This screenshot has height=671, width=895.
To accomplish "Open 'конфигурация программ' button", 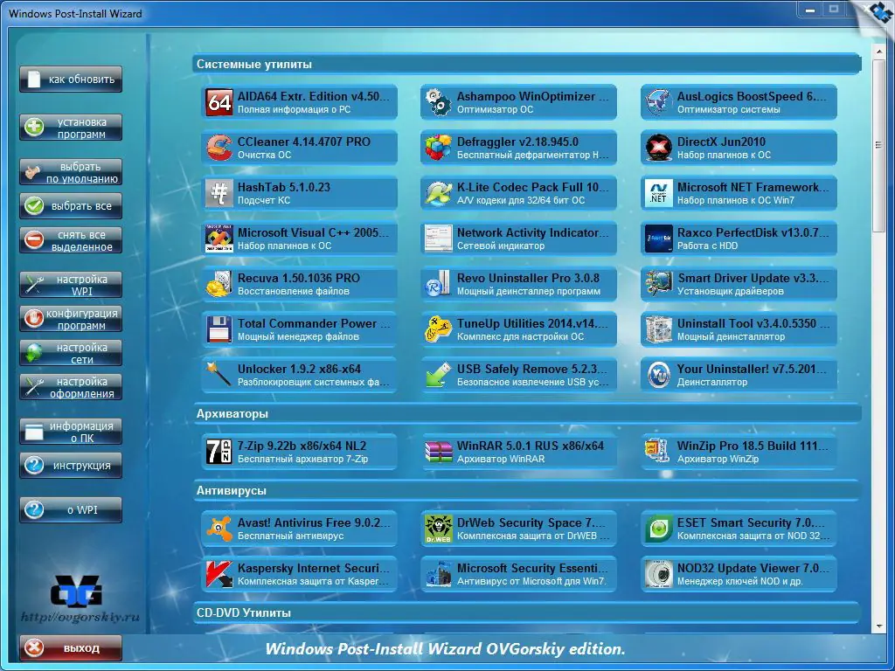I will click(x=71, y=319).
